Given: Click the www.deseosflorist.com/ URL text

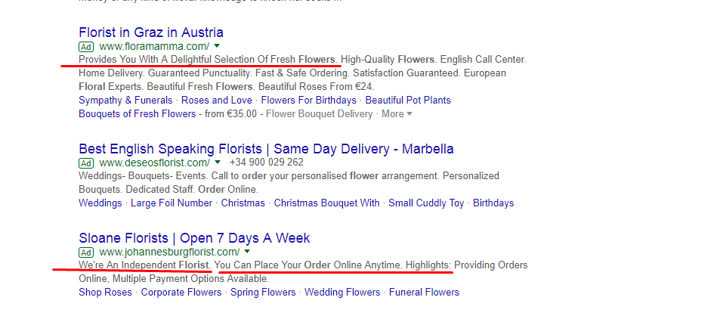Looking at the screenshot, I should [x=155, y=163].
